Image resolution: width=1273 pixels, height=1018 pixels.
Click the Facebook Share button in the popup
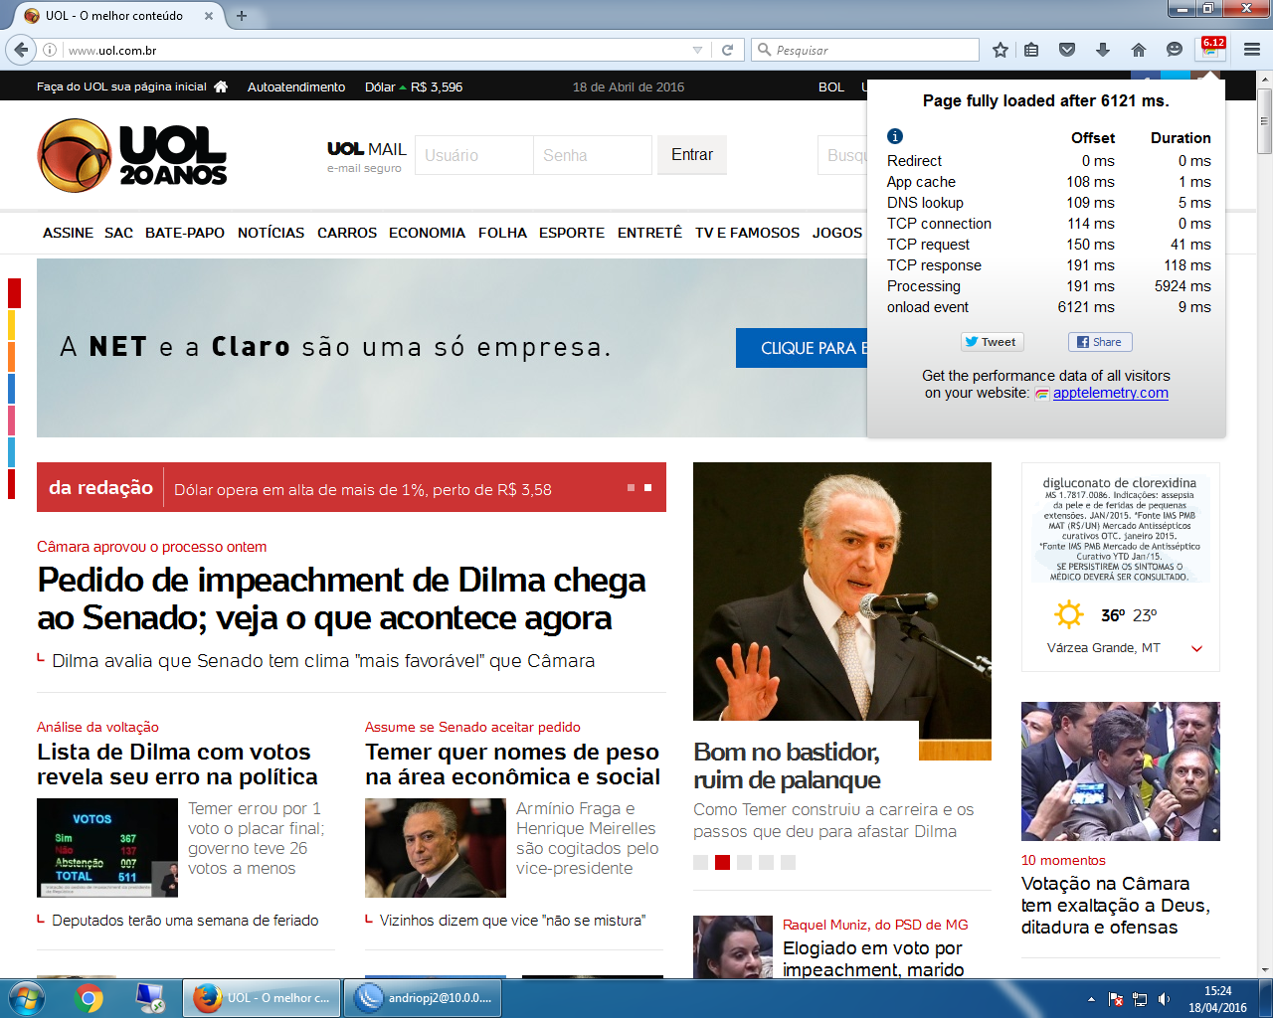(x=1100, y=342)
